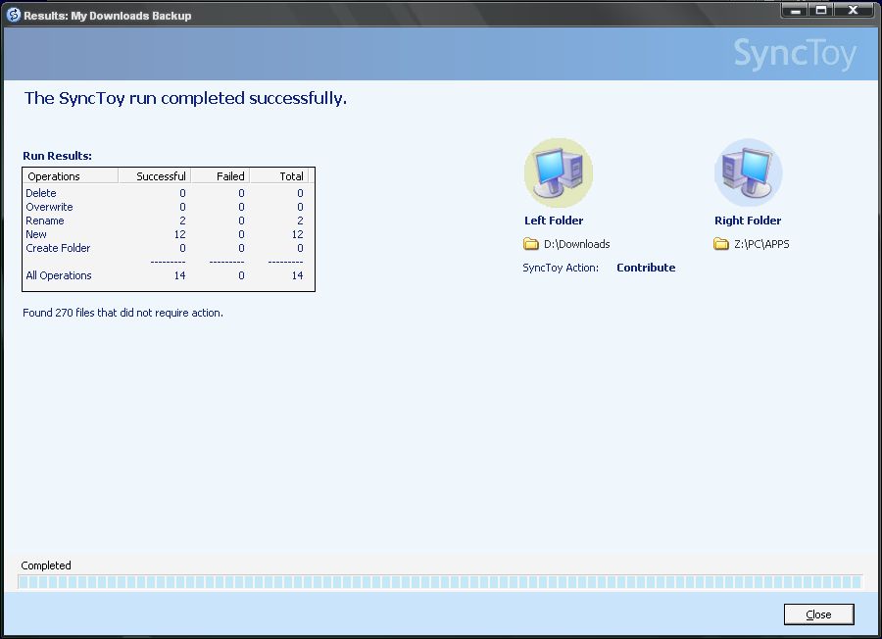Screen dimensions: 882x639
Task: Click the Successful column header
Action: [155, 176]
